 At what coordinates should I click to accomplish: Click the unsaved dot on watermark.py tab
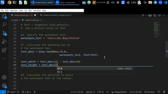pyautogui.click(x=35, y=15)
